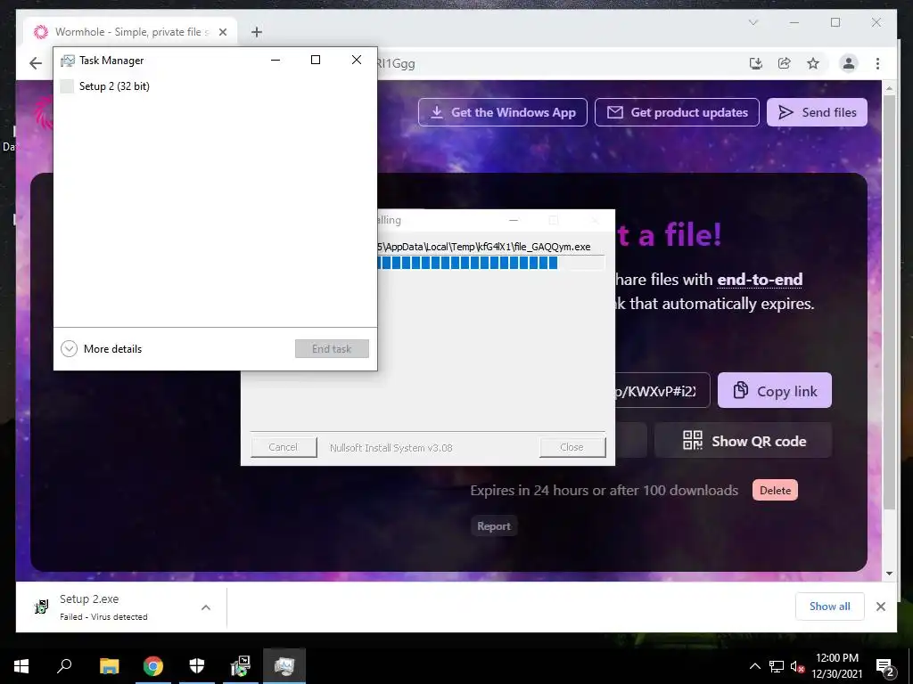
Task: Click Show all downloads button
Action: [x=829, y=607]
